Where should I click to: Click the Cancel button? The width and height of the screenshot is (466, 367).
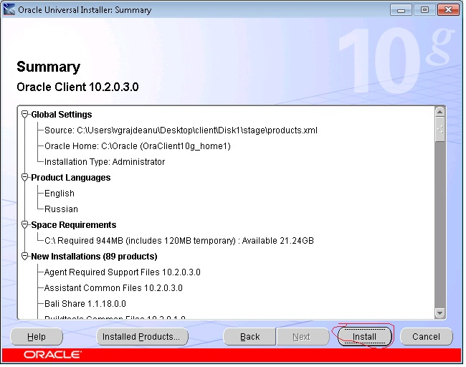pos(426,337)
